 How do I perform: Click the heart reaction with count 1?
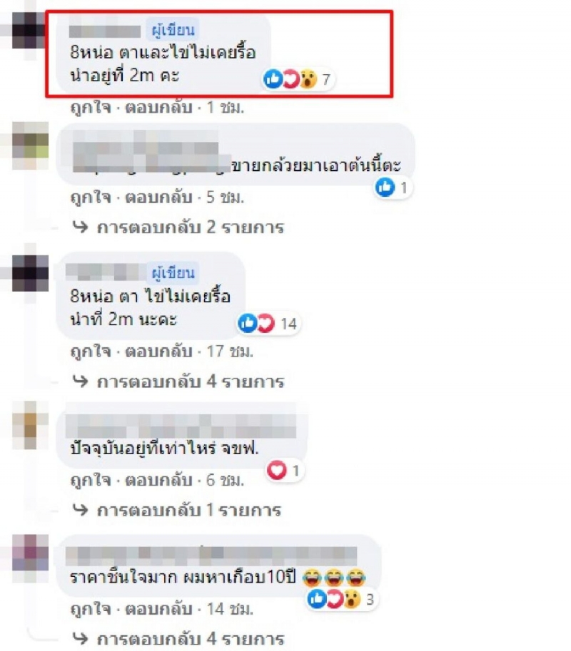[285, 471]
